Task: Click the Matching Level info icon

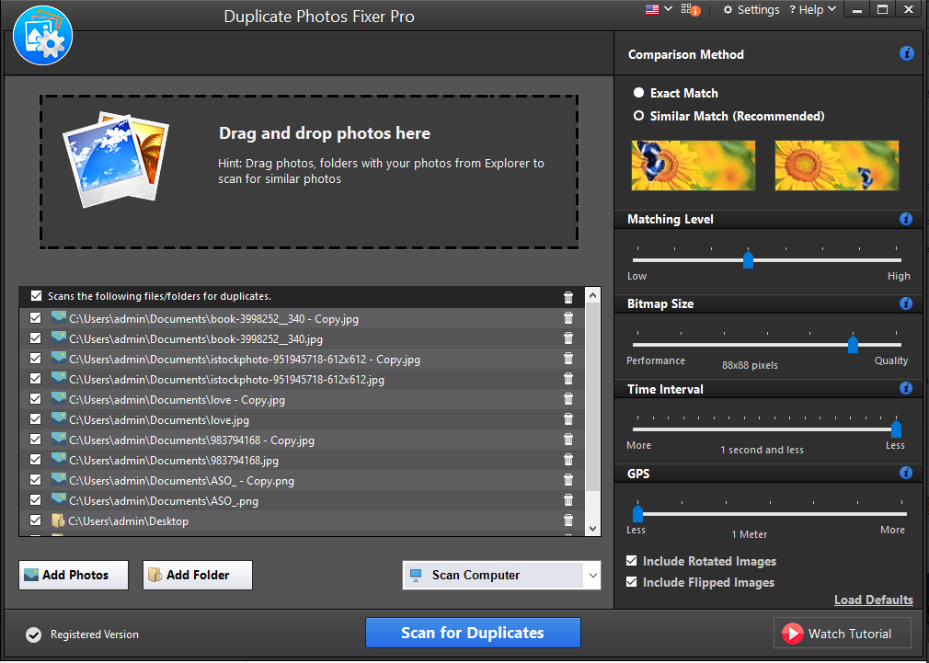Action: click(906, 219)
